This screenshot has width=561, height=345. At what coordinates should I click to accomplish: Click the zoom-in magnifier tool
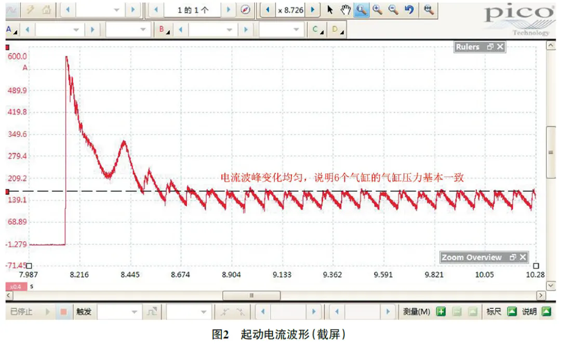point(377,10)
